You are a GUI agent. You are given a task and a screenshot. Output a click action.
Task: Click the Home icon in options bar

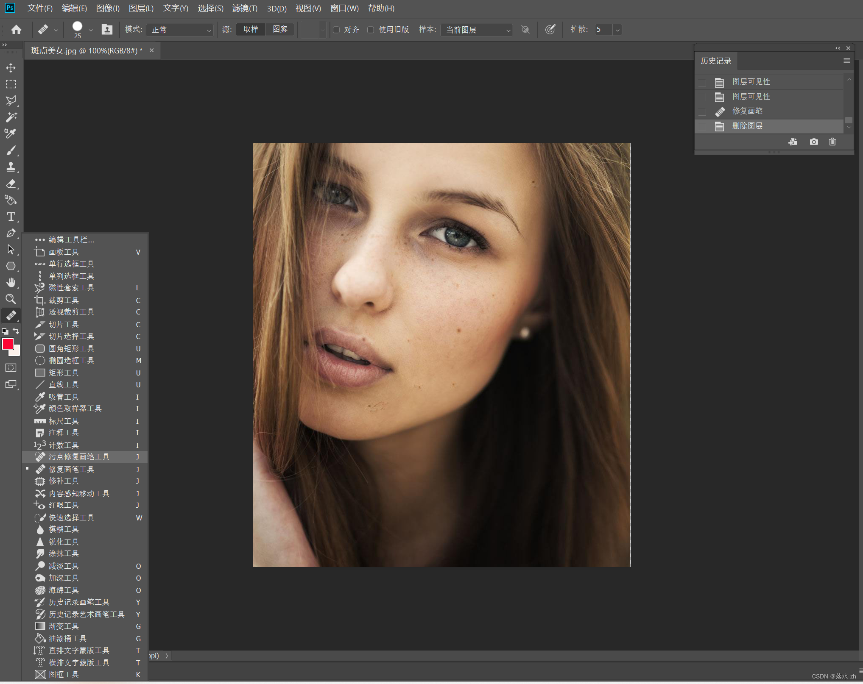pos(16,30)
